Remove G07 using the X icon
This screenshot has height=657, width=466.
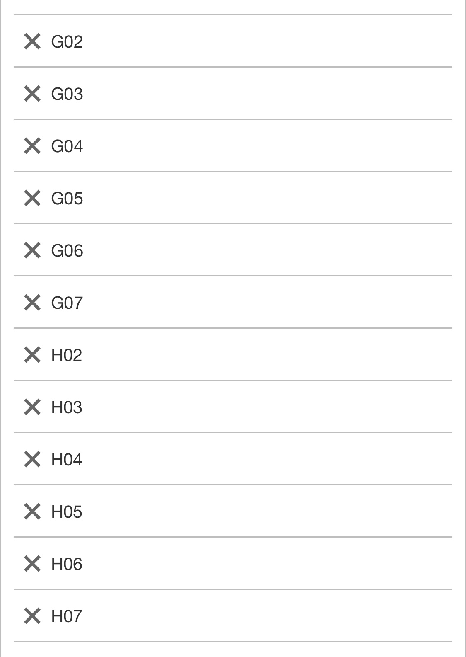pyautogui.click(x=32, y=303)
